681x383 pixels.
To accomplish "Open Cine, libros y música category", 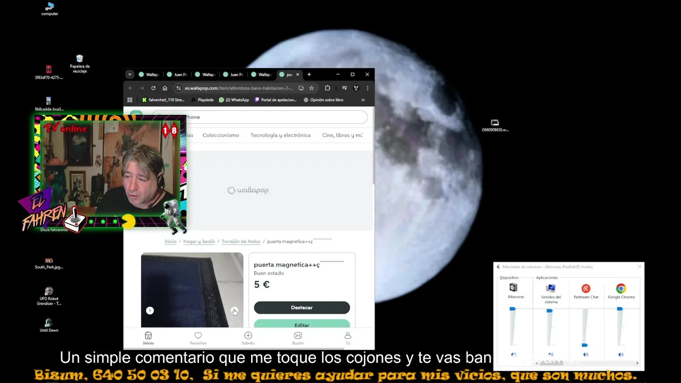I will tap(342, 135).
